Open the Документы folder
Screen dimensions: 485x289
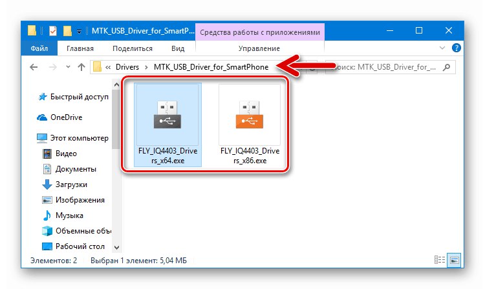pos(69,169)
